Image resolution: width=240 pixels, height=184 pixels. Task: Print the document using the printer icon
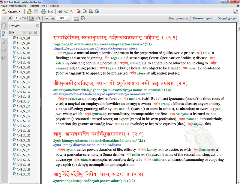pos(43,11)
